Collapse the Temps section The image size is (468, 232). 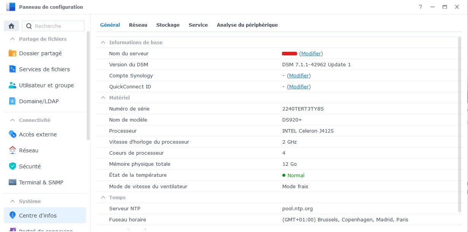[103, 197]
